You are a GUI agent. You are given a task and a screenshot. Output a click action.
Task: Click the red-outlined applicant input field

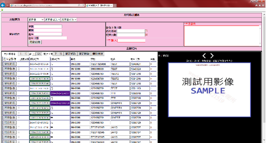(x=131, y=41)
